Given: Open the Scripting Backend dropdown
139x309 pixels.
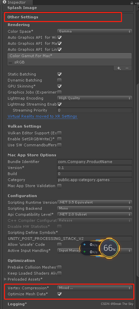Looking at the screenshot, I should (95, 208).
